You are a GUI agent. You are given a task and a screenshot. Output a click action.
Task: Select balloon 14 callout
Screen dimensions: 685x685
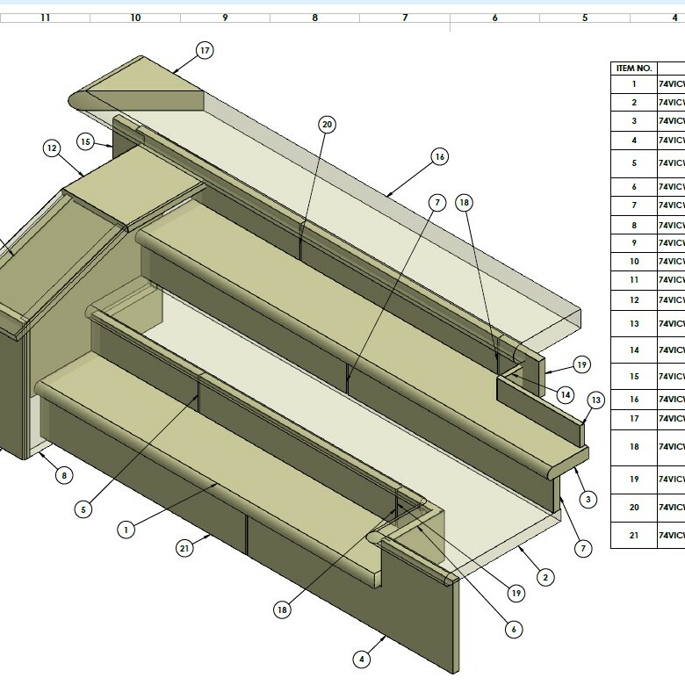point(566,395)
